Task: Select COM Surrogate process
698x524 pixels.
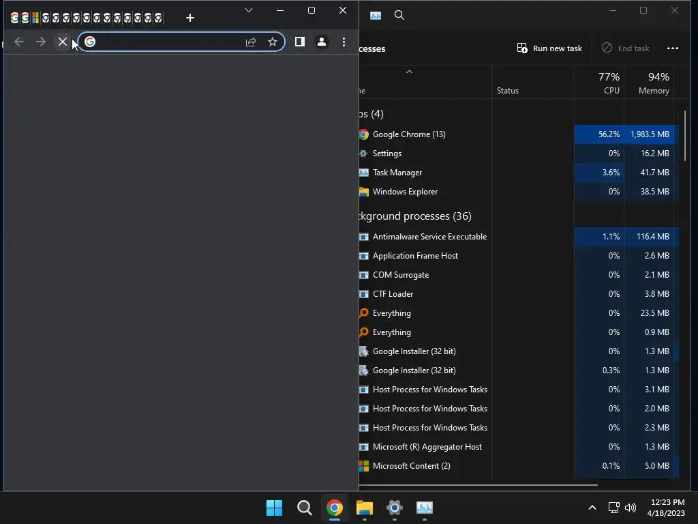Action: (x=519, y=275)
